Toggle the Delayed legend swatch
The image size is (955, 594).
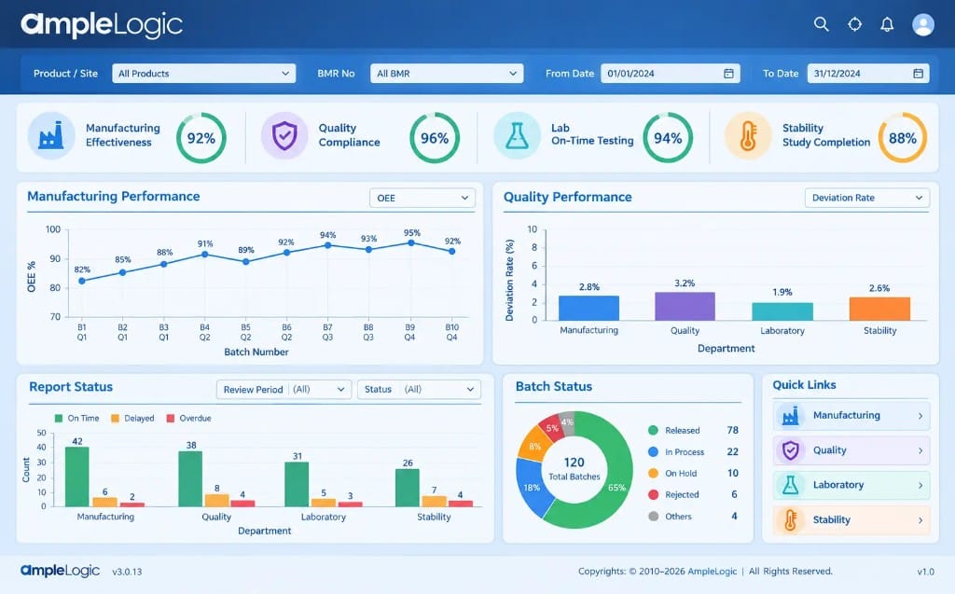[115, 419]
